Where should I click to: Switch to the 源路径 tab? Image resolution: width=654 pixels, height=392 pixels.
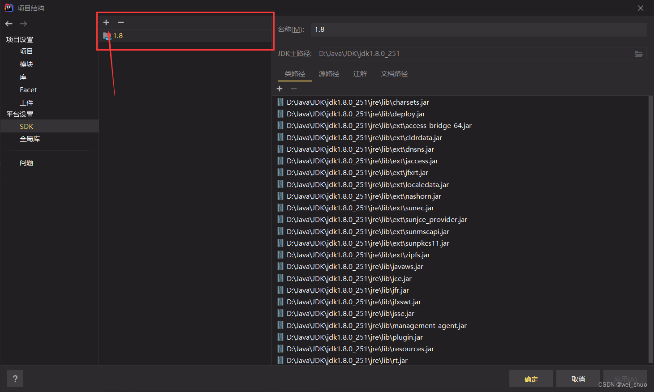[329, 74]
